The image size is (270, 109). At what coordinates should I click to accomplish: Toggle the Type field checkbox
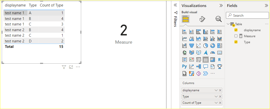(236, 42)
